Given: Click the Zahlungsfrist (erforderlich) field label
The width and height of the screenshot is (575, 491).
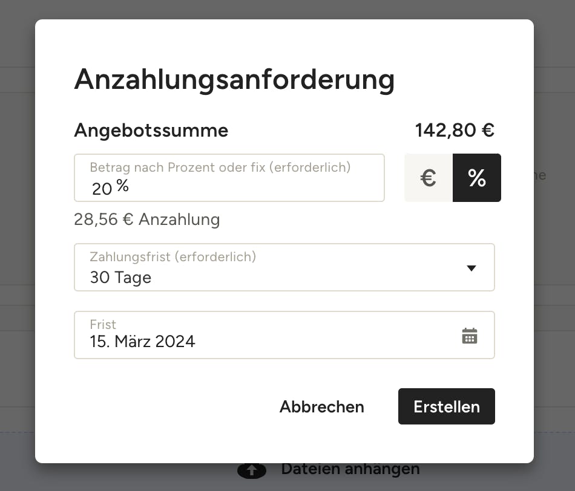Looking at the screenshot, I should point(172,256).
